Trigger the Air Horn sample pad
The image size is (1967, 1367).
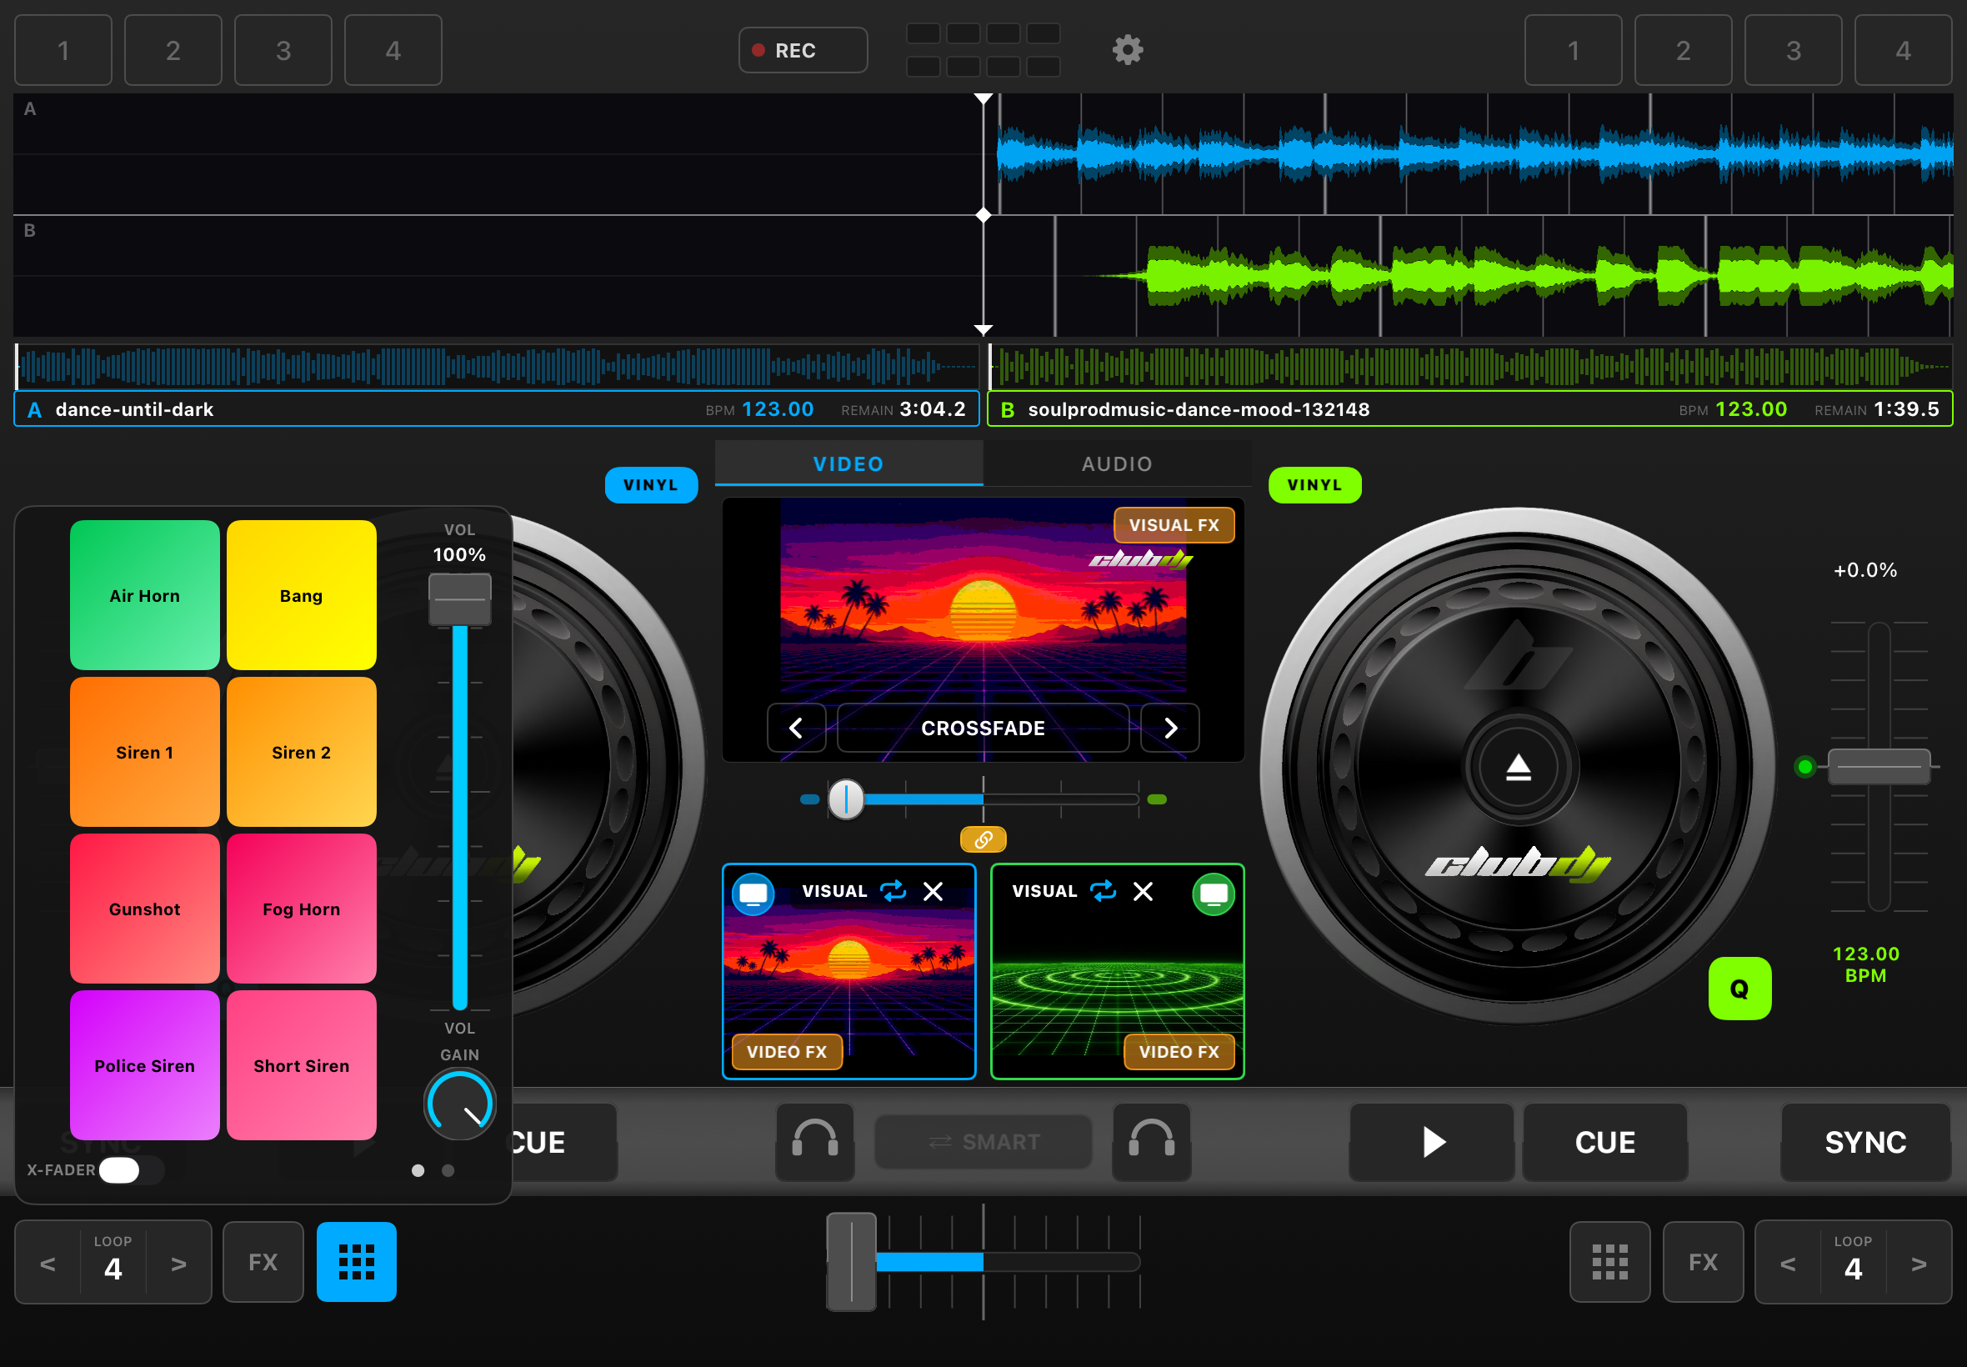pos(145,595)
